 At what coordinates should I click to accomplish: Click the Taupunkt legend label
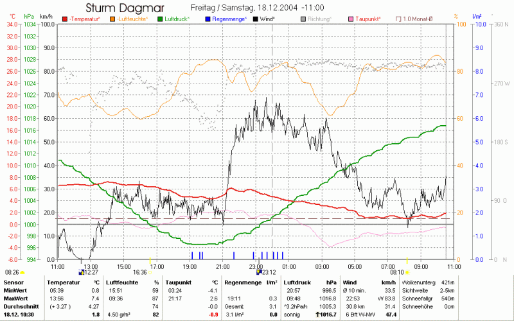click(x=368, y=19)
